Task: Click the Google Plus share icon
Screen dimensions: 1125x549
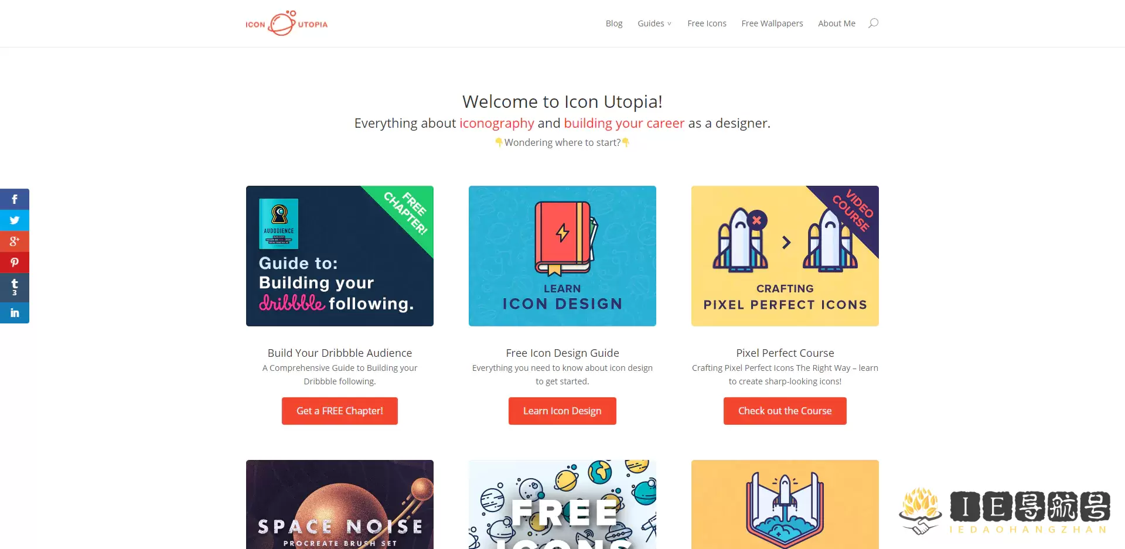Action: (x=15, y=241)
